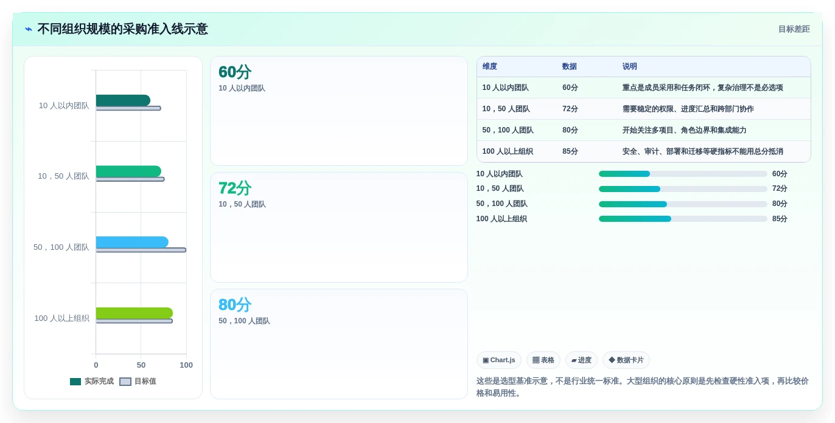The width and height of the screenshot is (835, 423).
Task: Click the 表格 tag chip
Action: pos(543,360)
